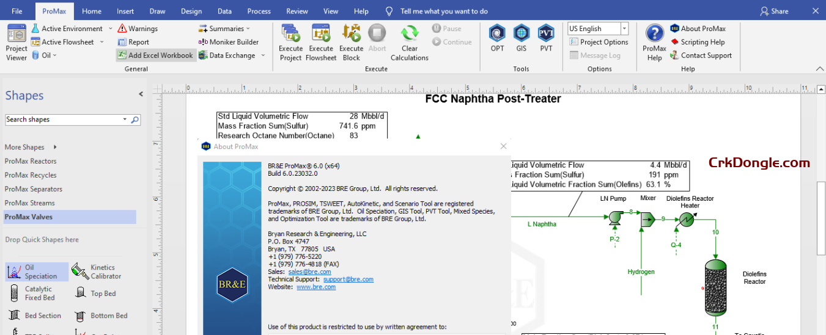Select ProMax Reactors stencil
Viewport: 826px width, 335px height.
[x=31, y=161]
